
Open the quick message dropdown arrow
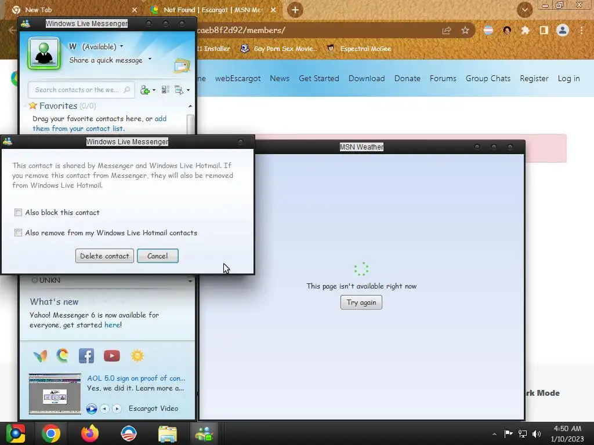click(x=150, y=59)
